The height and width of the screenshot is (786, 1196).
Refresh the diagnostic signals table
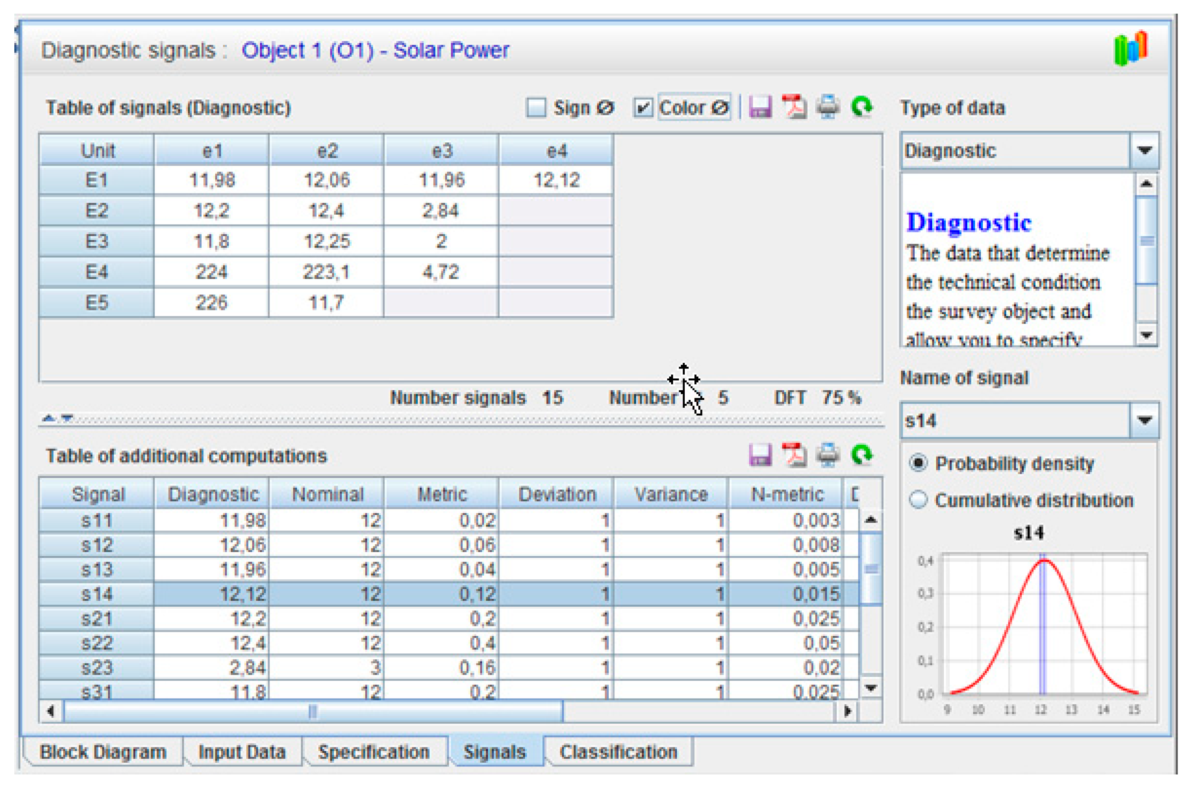click(862, 107)
